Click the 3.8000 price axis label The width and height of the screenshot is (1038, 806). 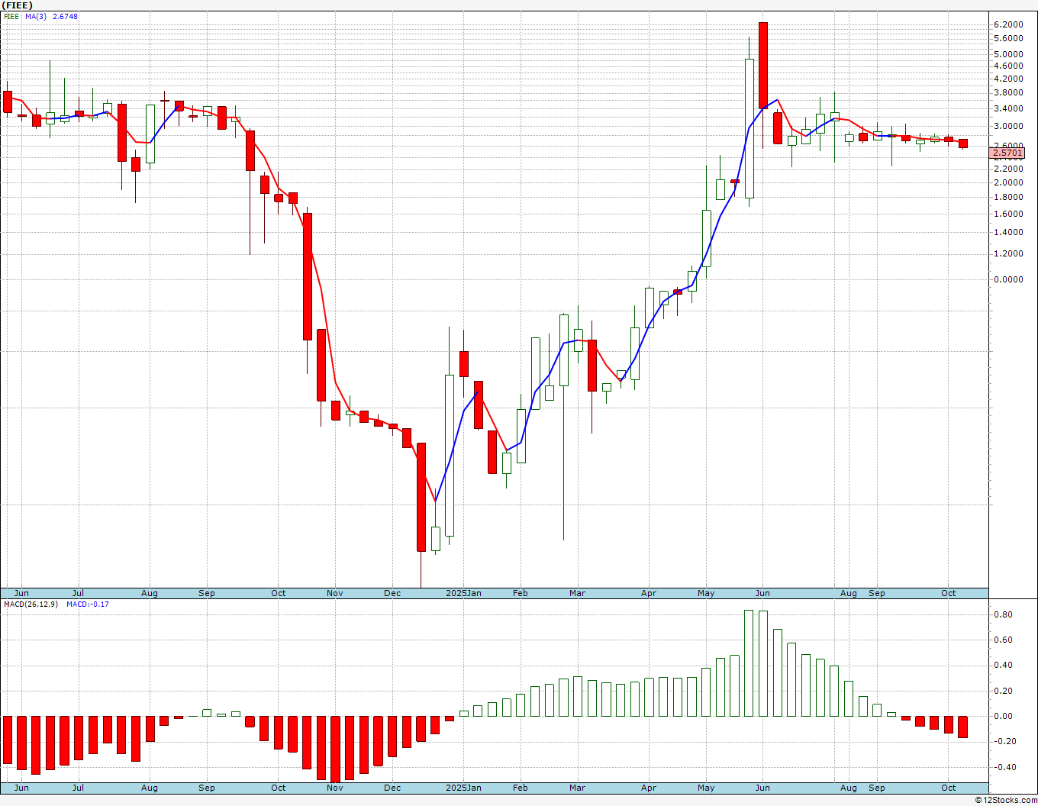pyautogui.click(x=1007, y=92)
